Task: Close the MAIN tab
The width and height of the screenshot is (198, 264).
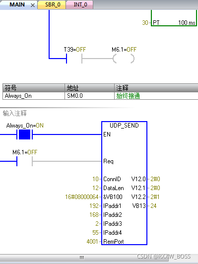Action: [x=33, y=5]
